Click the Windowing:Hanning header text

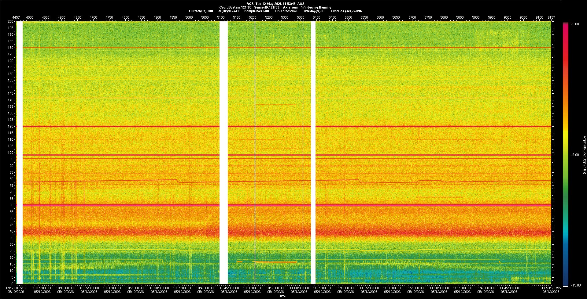coord(316,7)
